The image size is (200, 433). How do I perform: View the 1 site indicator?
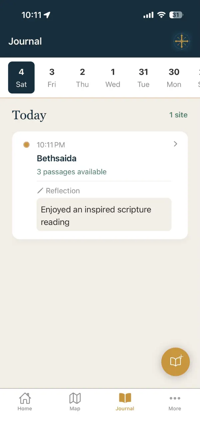(179, 115)
